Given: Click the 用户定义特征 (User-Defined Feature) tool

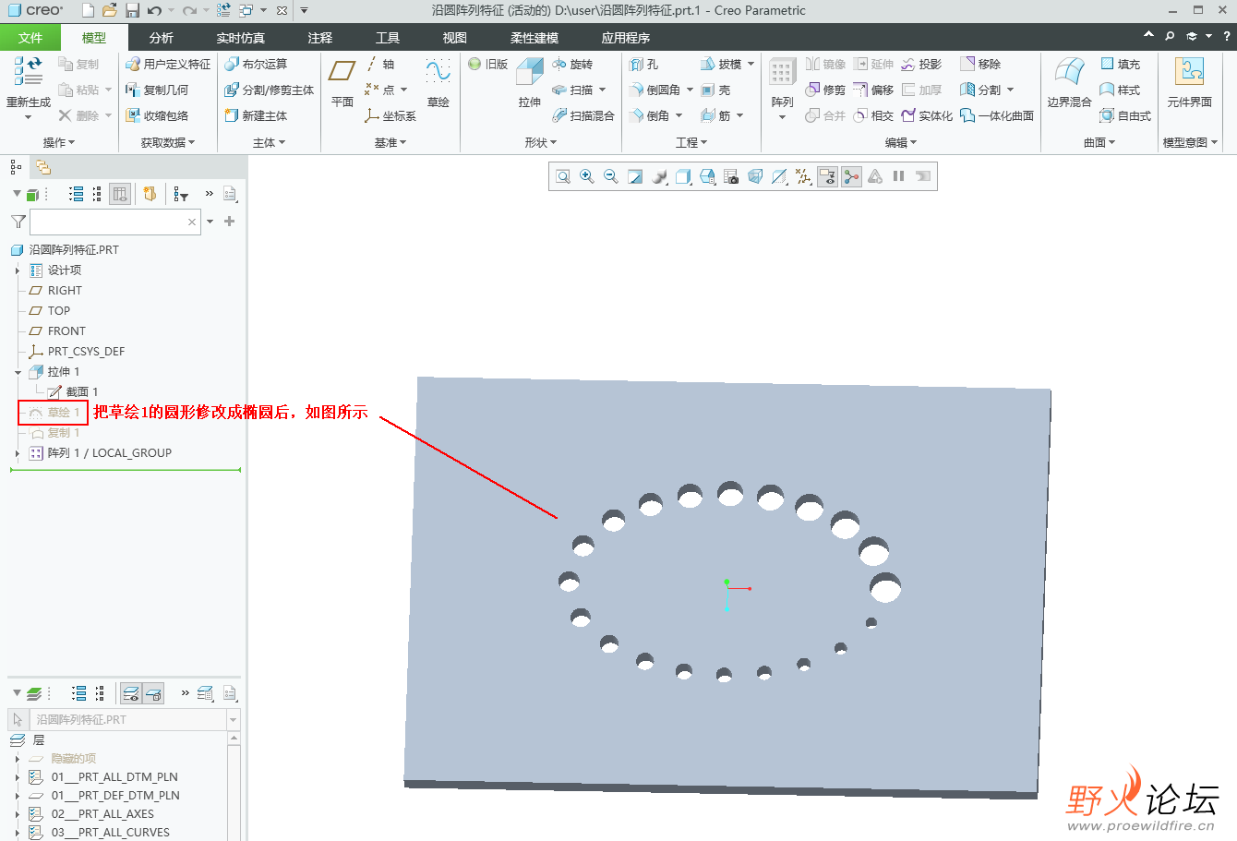Looking at the screenshot, I should coord(168,64).
